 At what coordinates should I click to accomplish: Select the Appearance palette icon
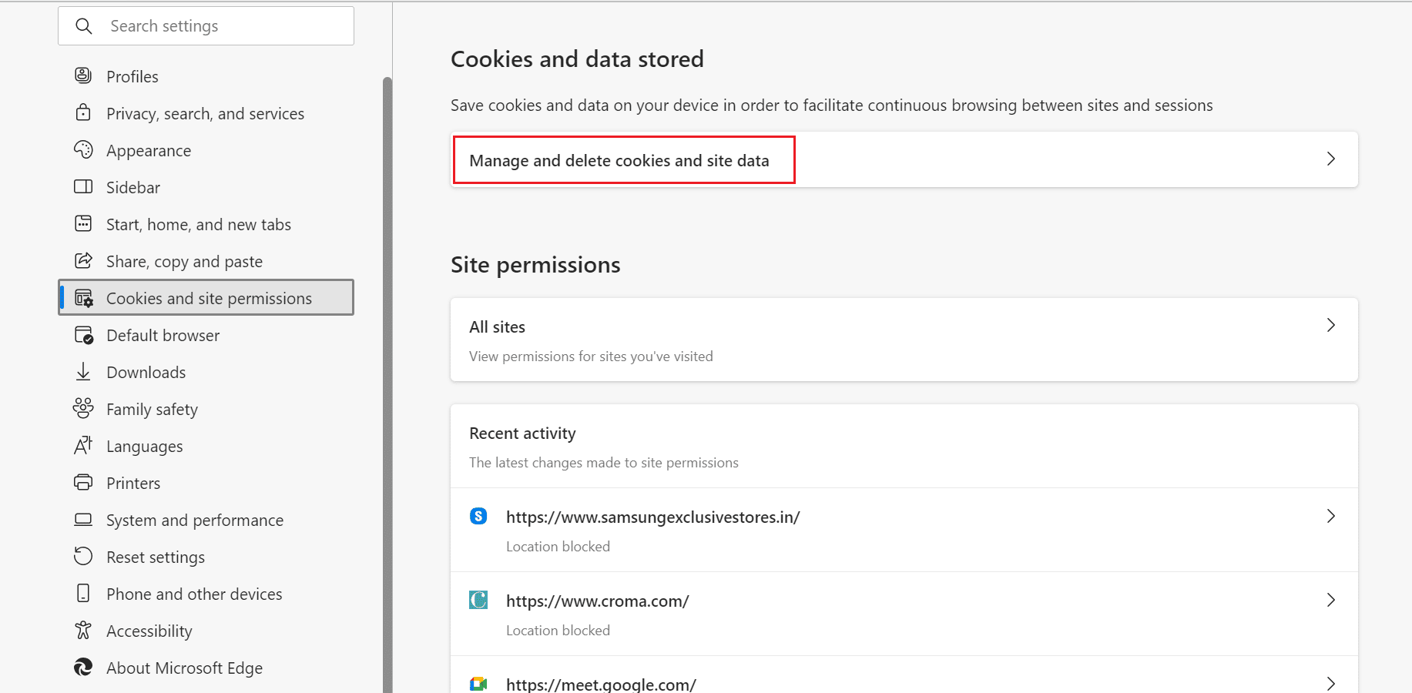(x=83, y=149)
